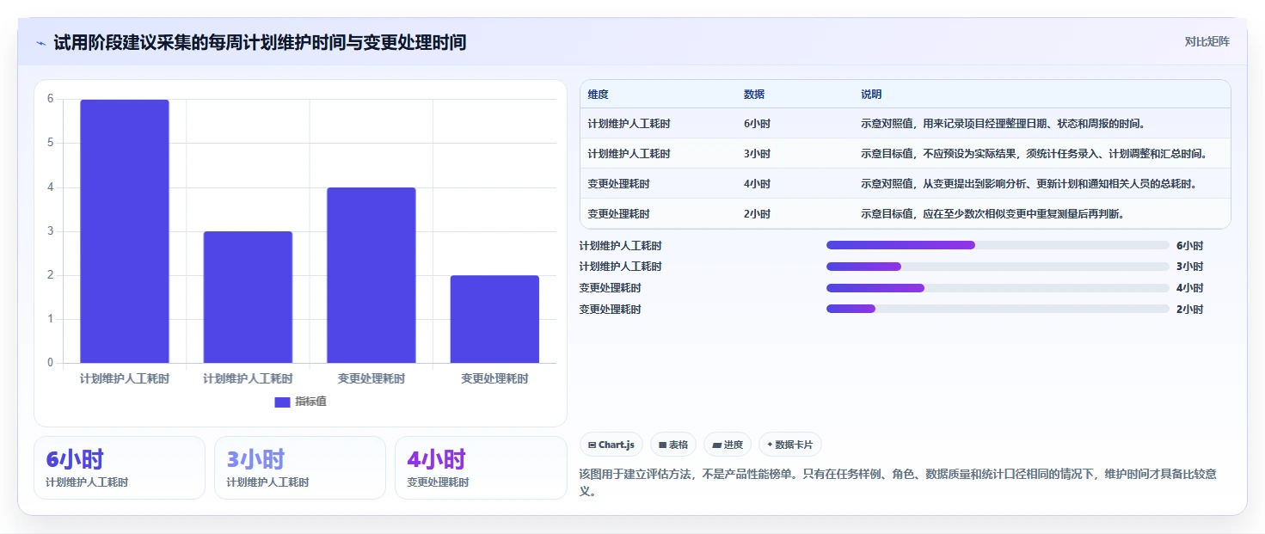Click the 3小时 cell in the table
The width and height of the screenshot is (1265, 534).
757,154
